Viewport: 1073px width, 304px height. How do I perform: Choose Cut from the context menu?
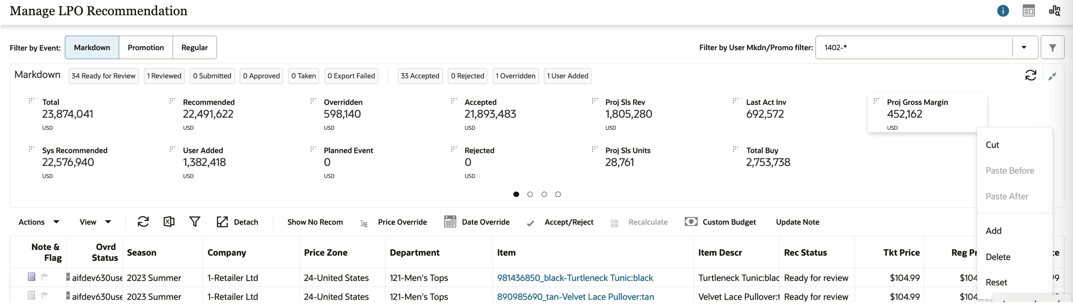click(1015, 145)
